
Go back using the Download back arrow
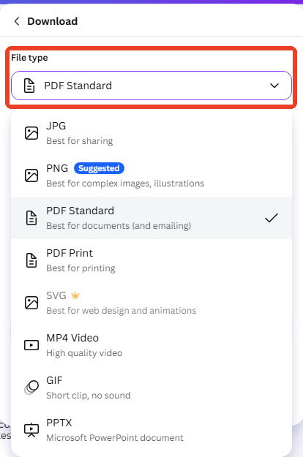click(17, 21)
